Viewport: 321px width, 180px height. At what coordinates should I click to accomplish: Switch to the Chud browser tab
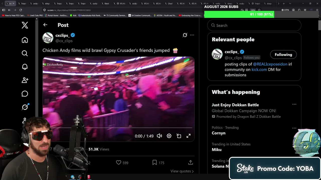(169, 3)
